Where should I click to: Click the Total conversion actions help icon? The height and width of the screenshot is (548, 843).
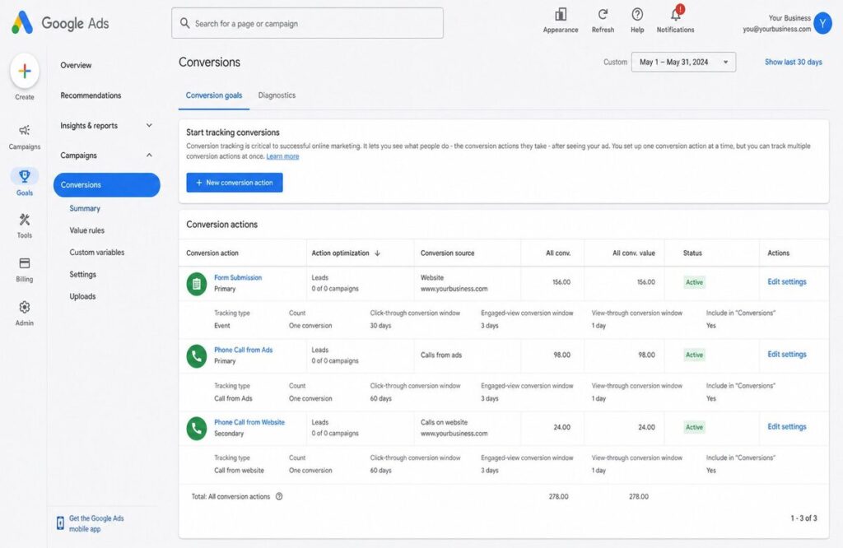coord(279,496)
